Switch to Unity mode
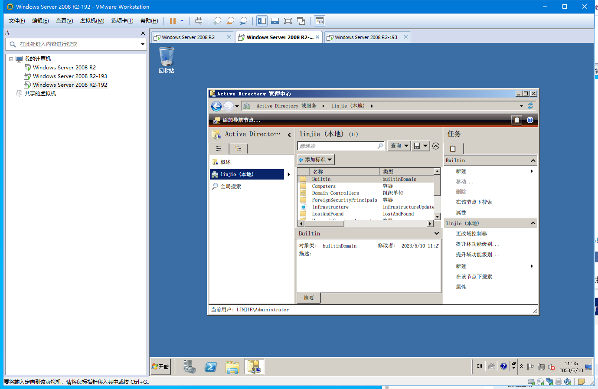598x389 pixels. click(x=301, y=21)
